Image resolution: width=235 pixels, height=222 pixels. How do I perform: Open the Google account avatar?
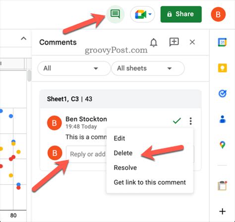(218, 14)
